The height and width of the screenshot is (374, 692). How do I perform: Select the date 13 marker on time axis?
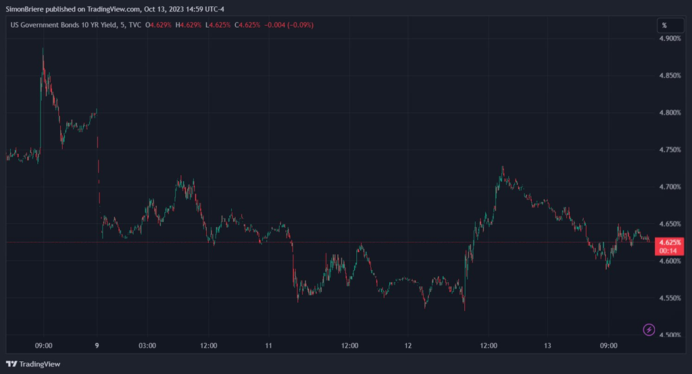(x=547, y=346)
